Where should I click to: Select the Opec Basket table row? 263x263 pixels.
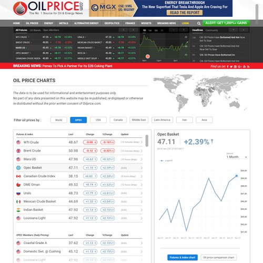(x=79, y=168)
